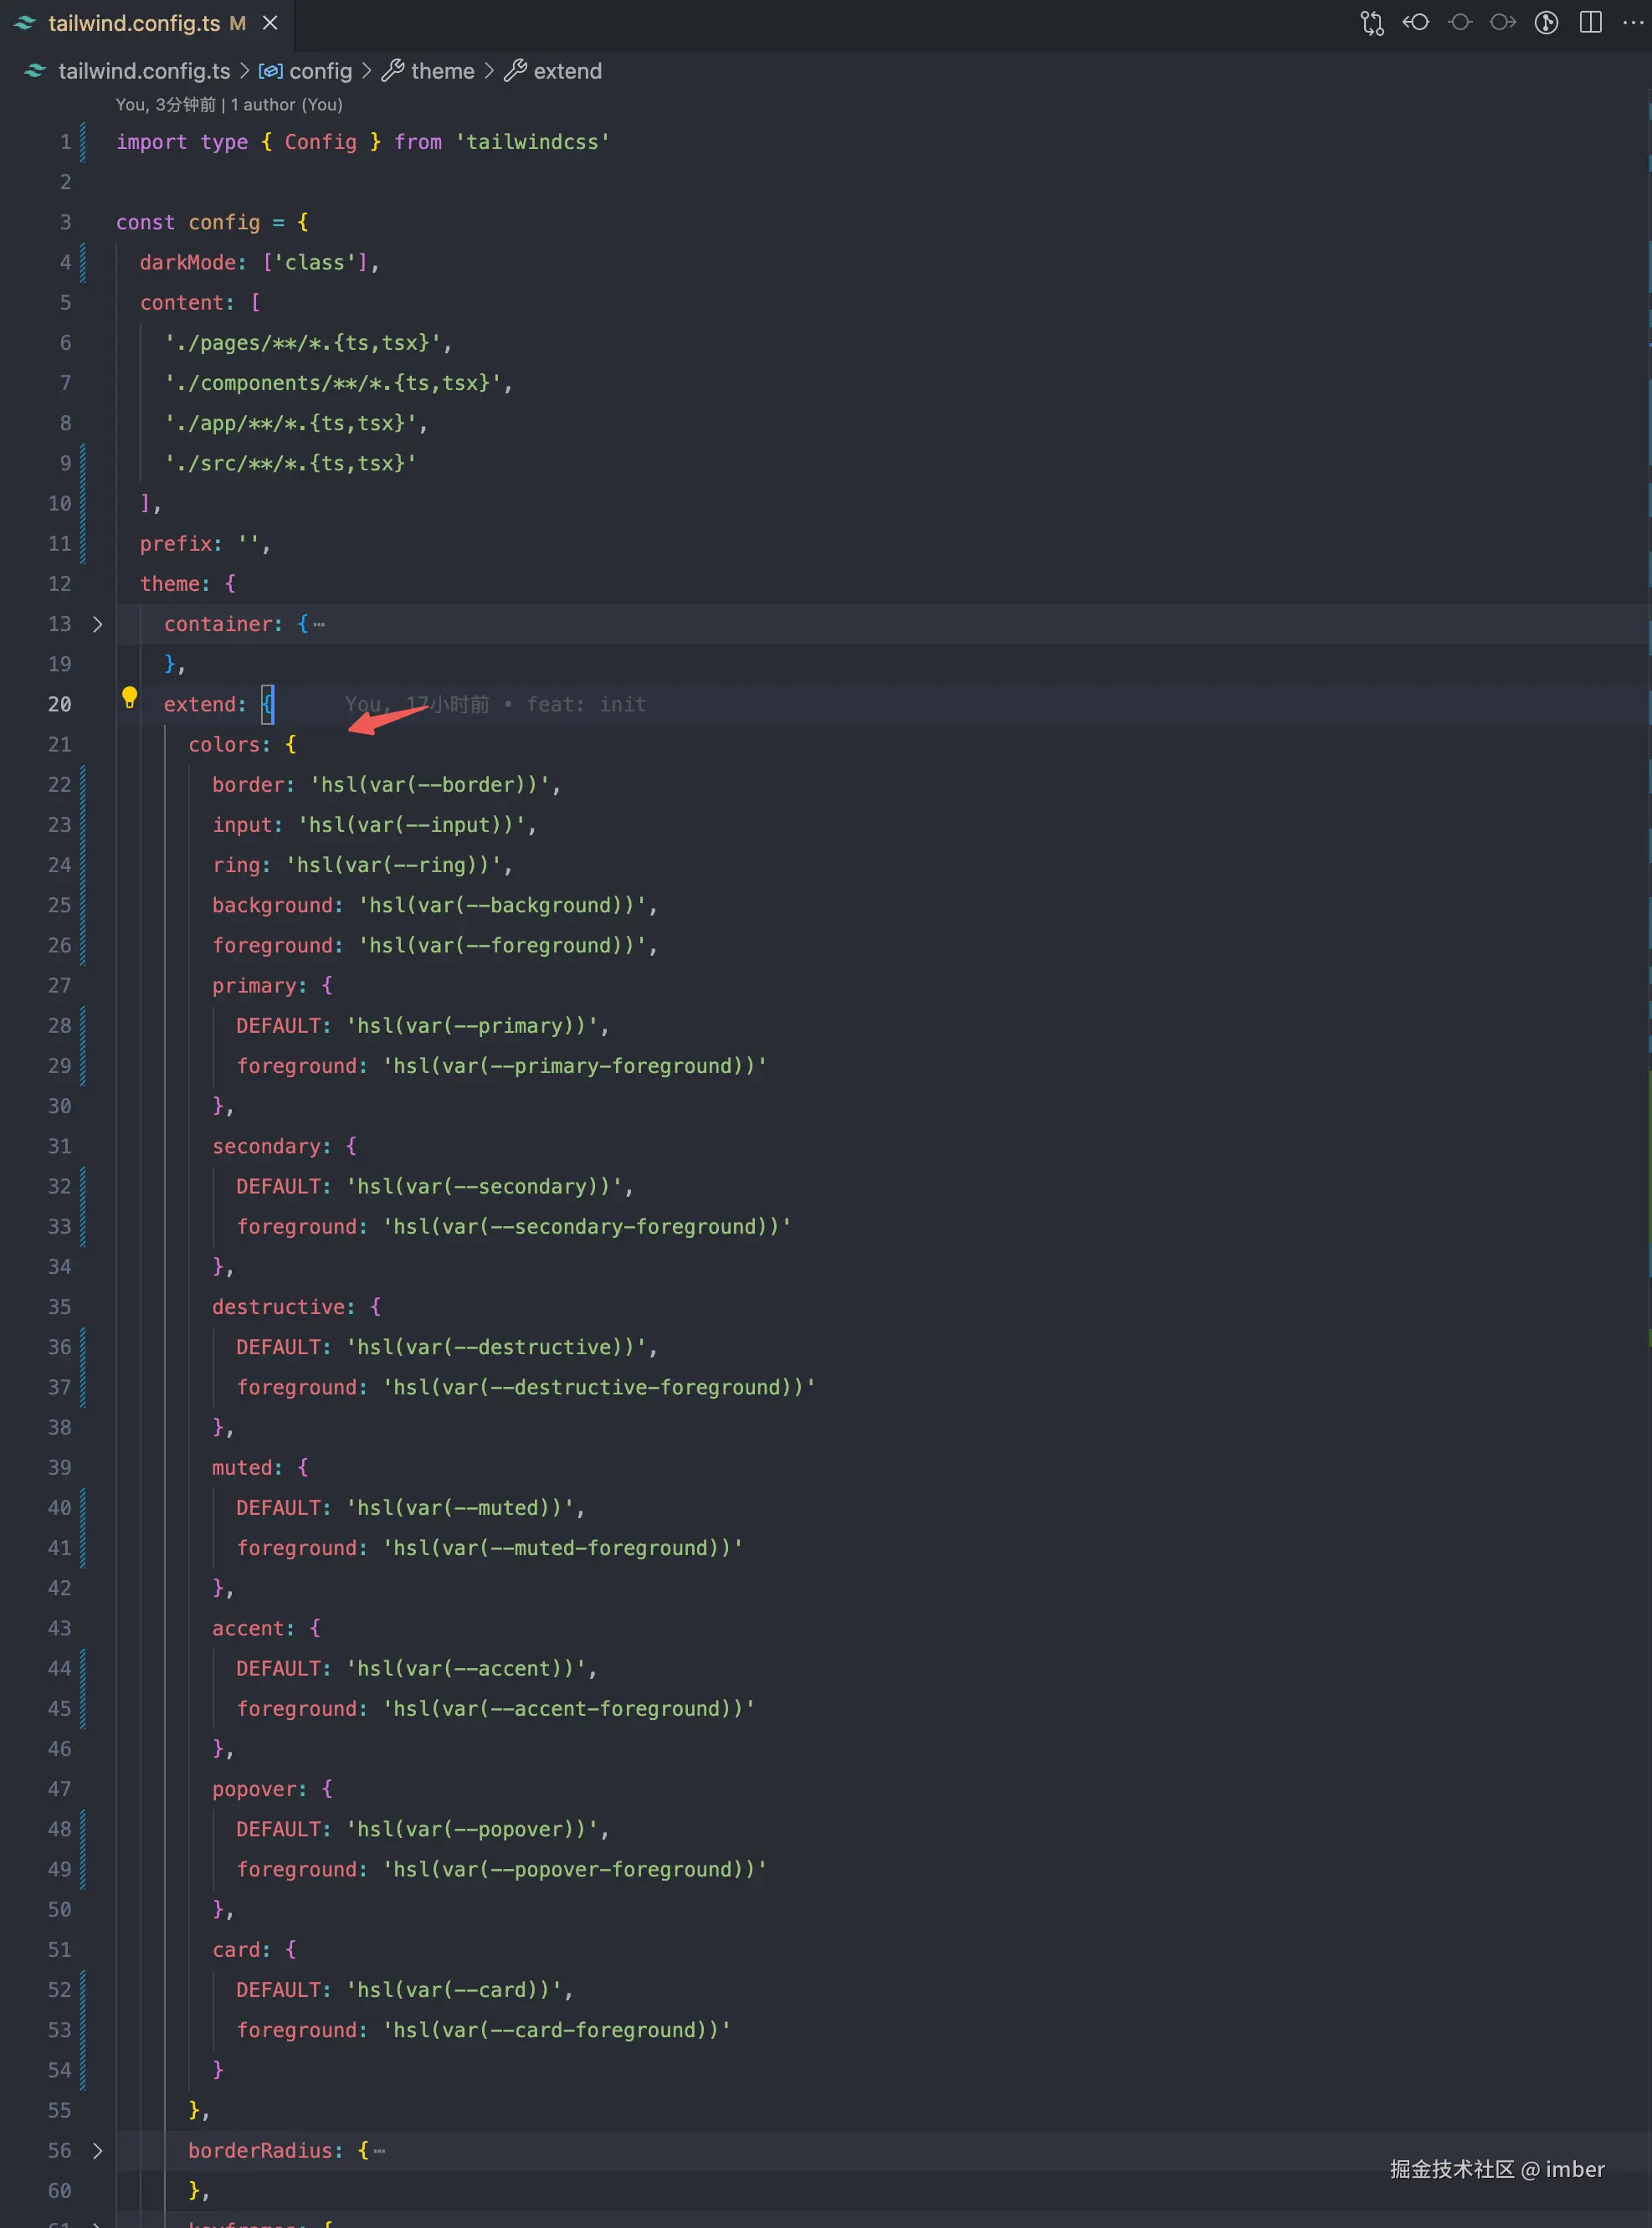Expand the folded container block
Screen dimensions: 1652x2228
(97, 624)
